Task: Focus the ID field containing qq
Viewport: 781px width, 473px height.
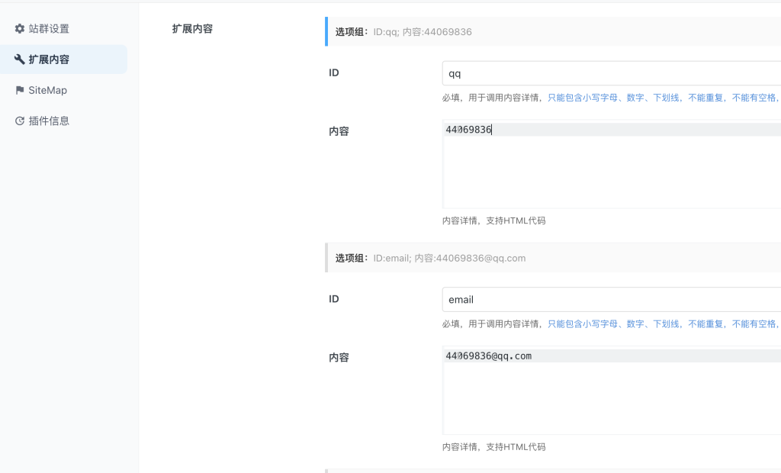Action: point(610,74)
